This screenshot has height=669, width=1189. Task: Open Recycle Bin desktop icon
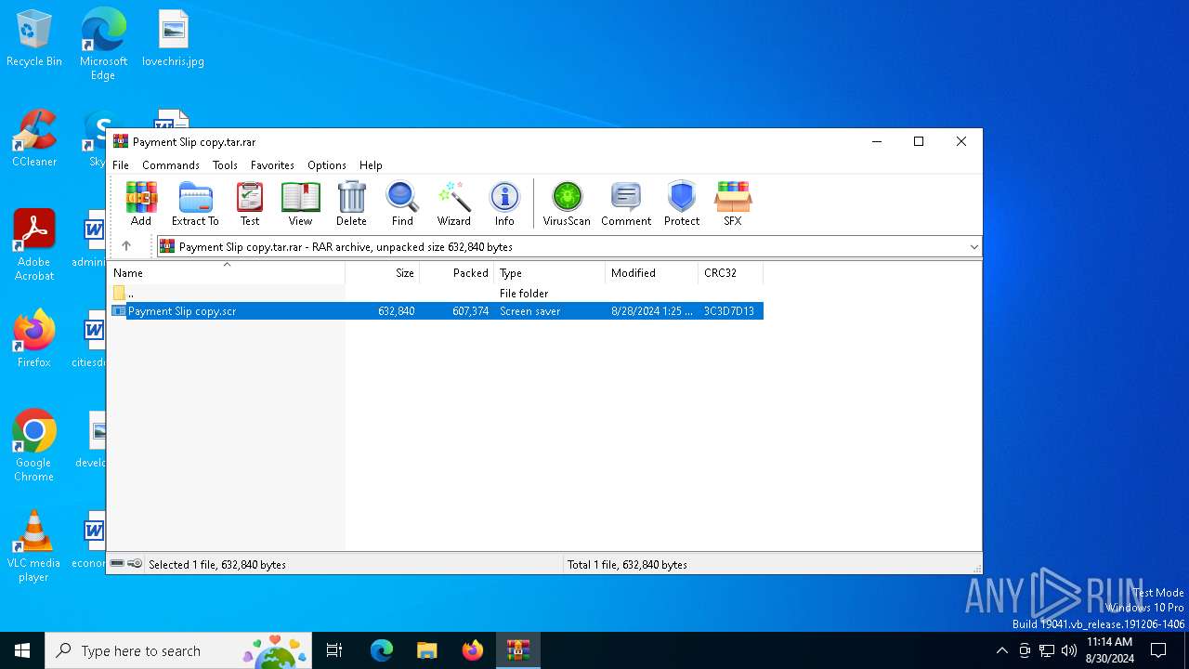[x=34, y=39]
